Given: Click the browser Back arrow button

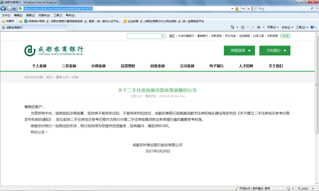Looking at the screenshot, I should tap(3, 8).
